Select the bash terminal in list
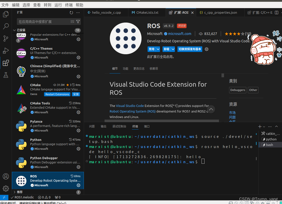 270,145
